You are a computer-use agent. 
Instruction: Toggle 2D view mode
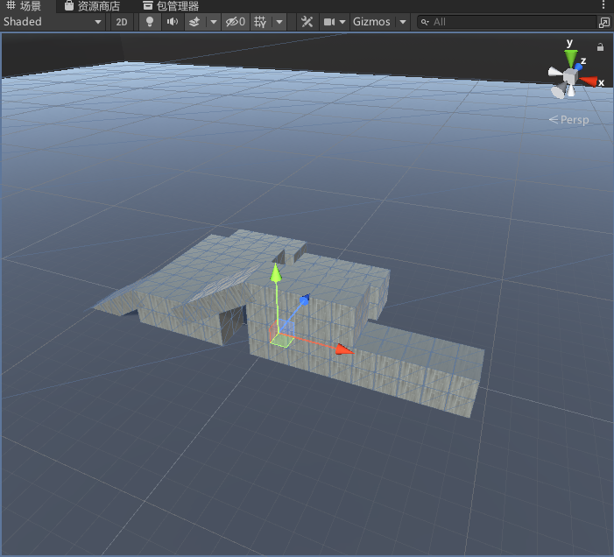[122, 22]
